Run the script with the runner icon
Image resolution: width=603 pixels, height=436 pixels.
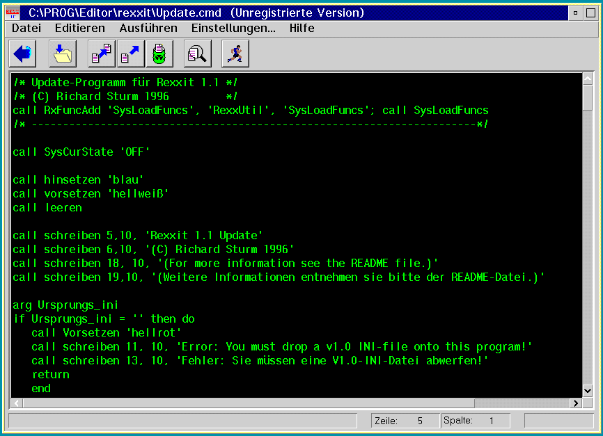235,54
